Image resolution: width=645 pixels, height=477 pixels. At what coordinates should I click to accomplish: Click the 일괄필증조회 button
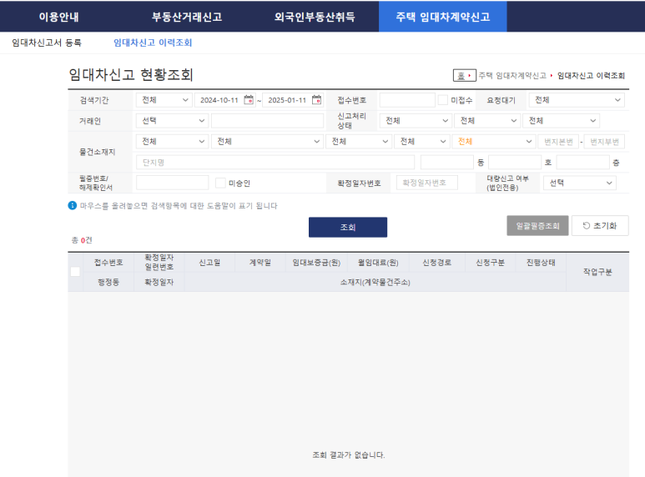click(537, 226)
